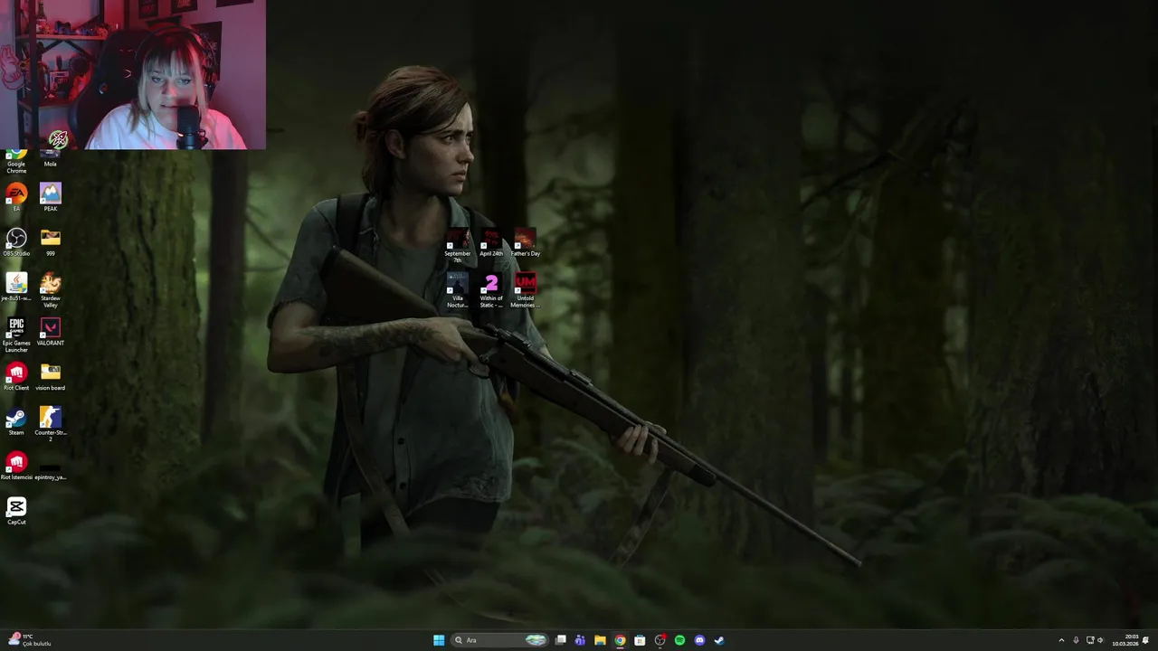Open the Riot Client shortcut
The height and width of the screenshot is (651, 1158).
[x=16, y=376]
